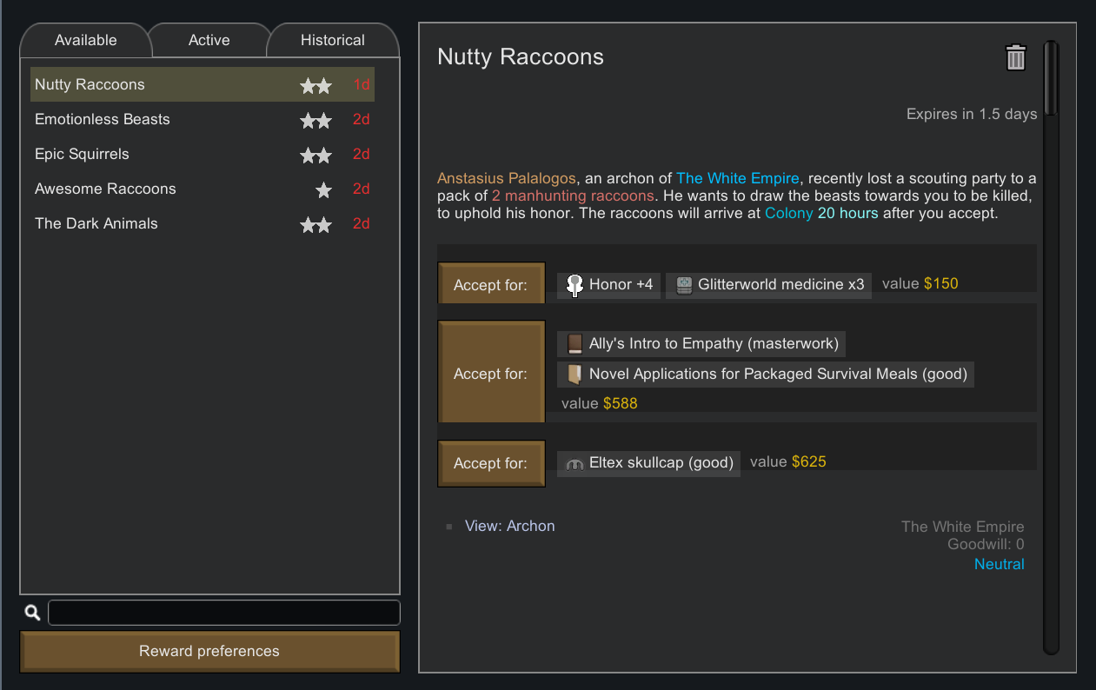Image resolution: width=1096 pixels, height=690 pixels.
Task: Select the Available quests tab
Action: [x=85, y=41]
